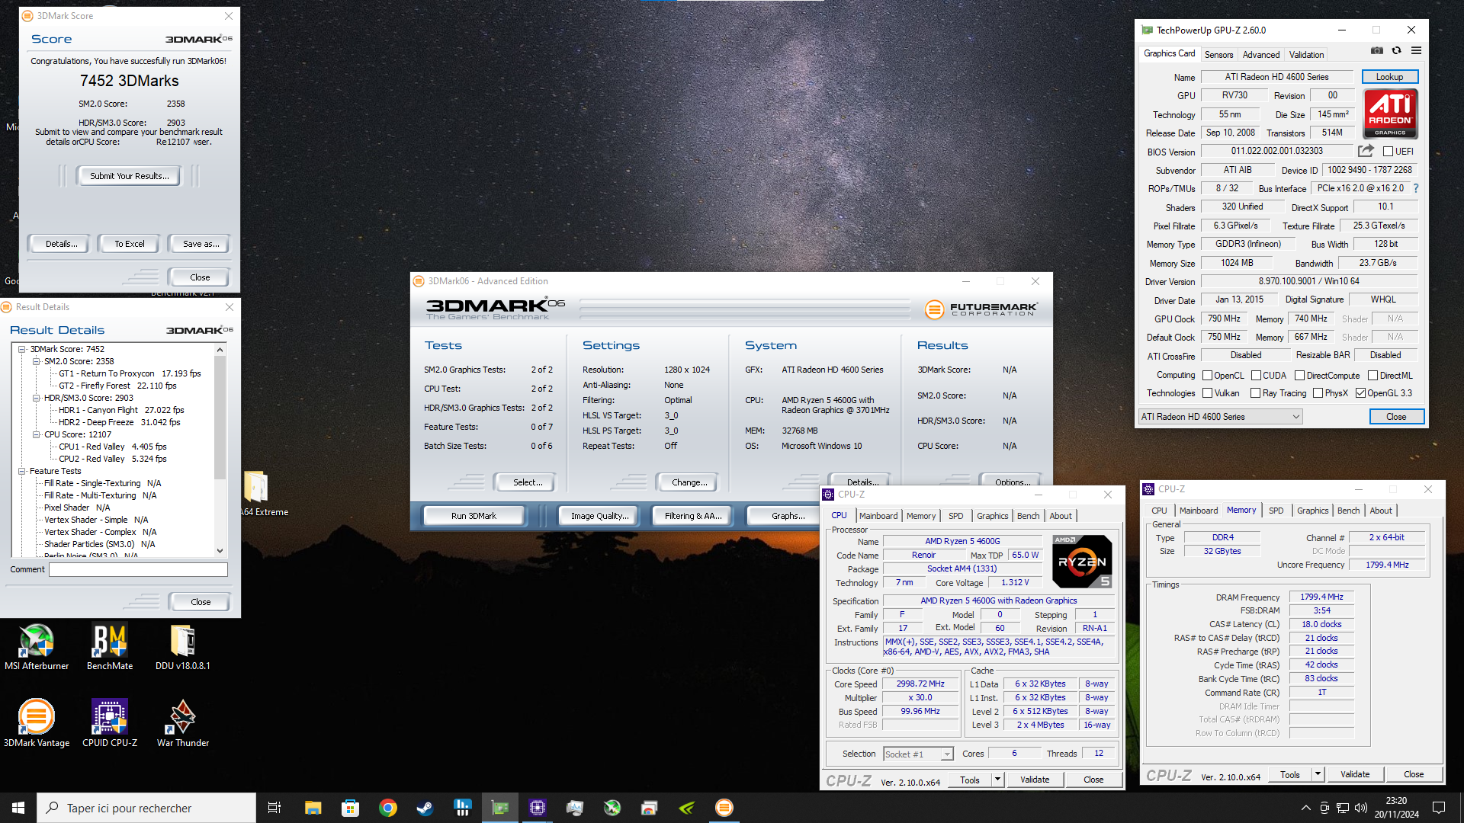1464x823 pixels.
Task: Toggle the Vulkan checkbox in GPU-Z
Action: [x=1208, y=393]
